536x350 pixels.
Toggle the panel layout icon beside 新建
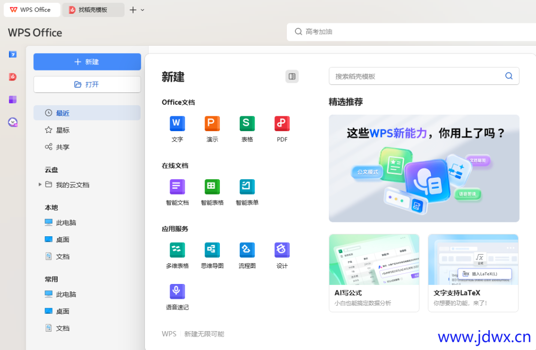[x=292, y=76]
